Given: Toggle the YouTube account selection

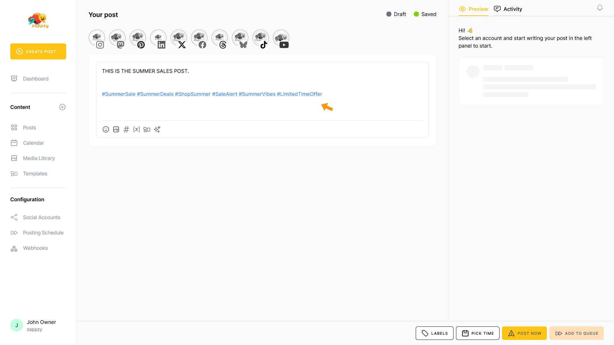Looking at the screenshot, I should tap(281, 38).
